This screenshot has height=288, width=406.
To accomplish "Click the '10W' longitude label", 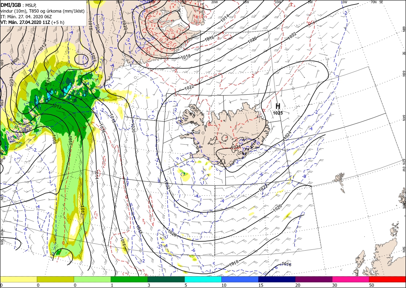I will (278, 2).
